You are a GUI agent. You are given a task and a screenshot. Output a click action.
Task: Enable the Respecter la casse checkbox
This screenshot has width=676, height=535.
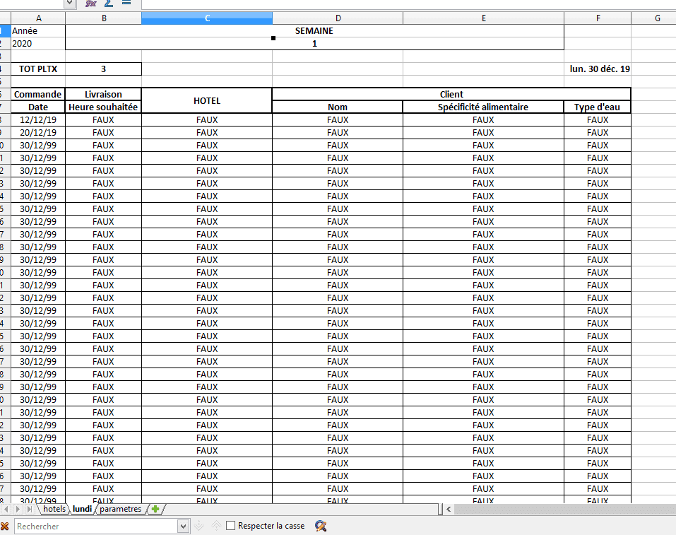click(x=231, y=526)
